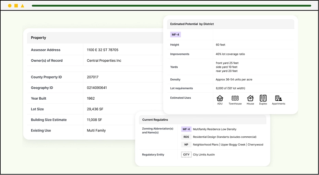Click County Property ID value 207017

tap(93, 77)
